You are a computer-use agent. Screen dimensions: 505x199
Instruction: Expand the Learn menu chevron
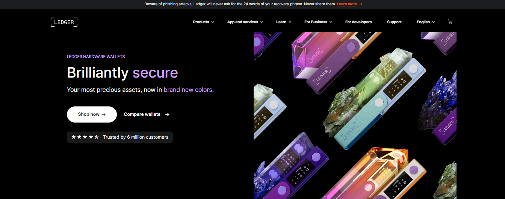tap(290, 22)
